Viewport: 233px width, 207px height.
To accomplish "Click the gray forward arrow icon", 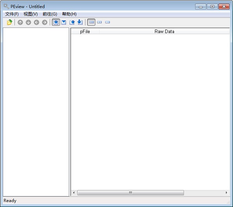I will pyautogui.click(x=45, y=22).
